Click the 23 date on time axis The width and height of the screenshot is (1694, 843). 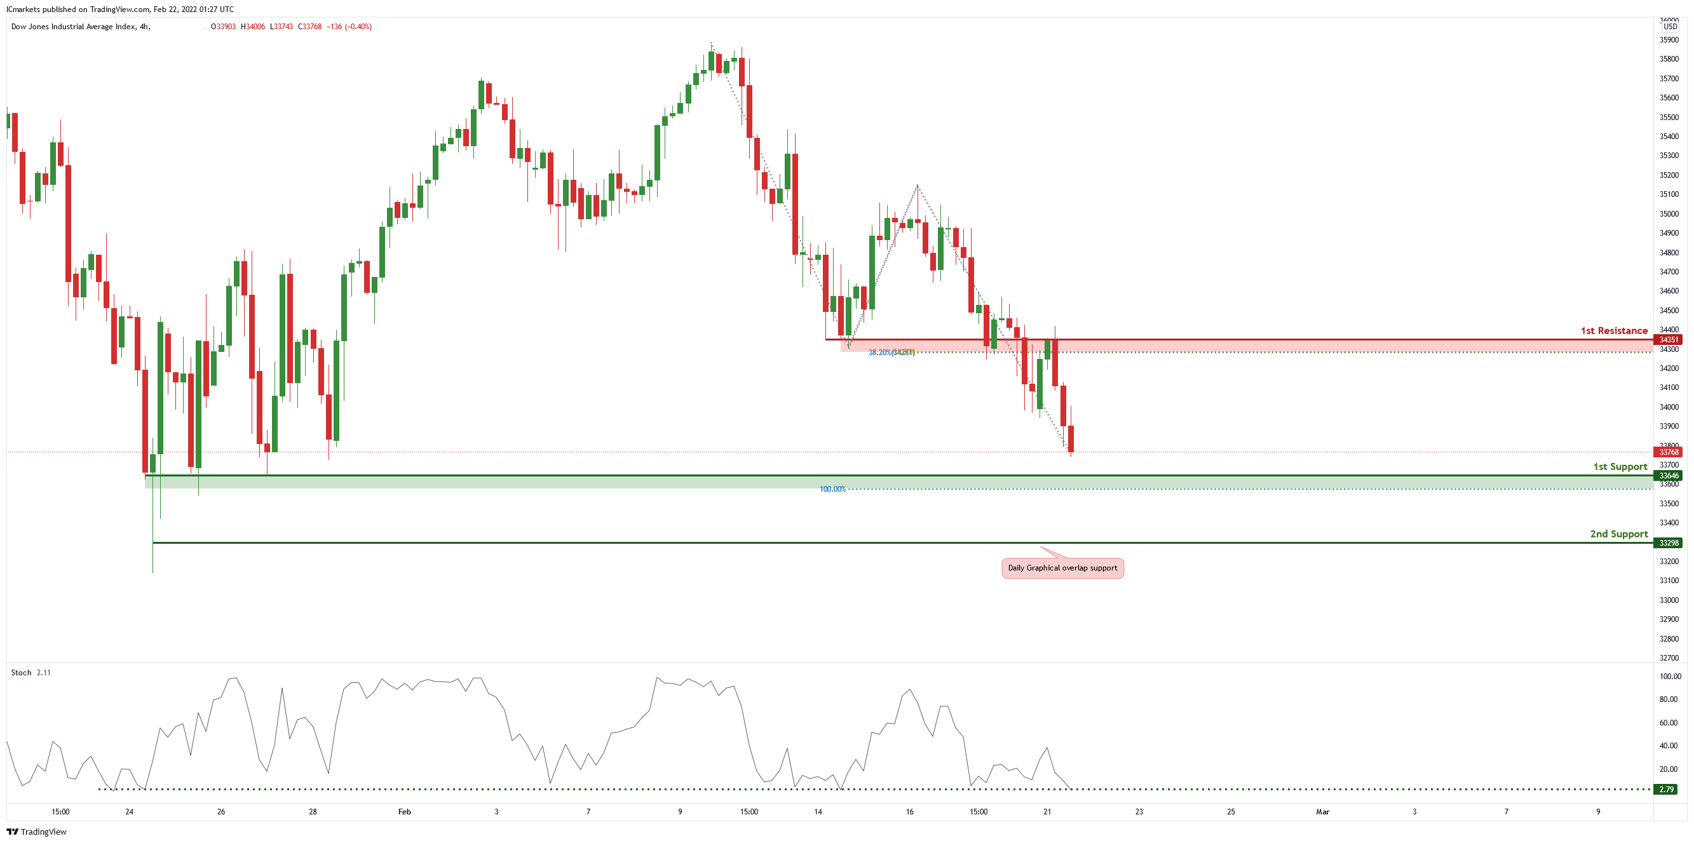(1139, 812)
